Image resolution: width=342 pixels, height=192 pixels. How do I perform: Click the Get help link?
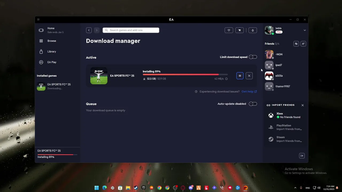pyautogui.click(x=249, y=91)
